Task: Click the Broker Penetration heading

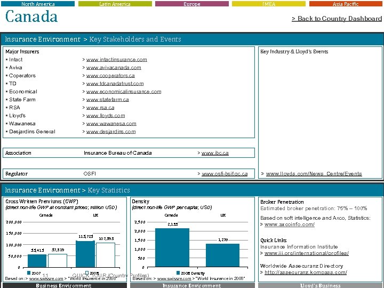Action: point(282,202)
